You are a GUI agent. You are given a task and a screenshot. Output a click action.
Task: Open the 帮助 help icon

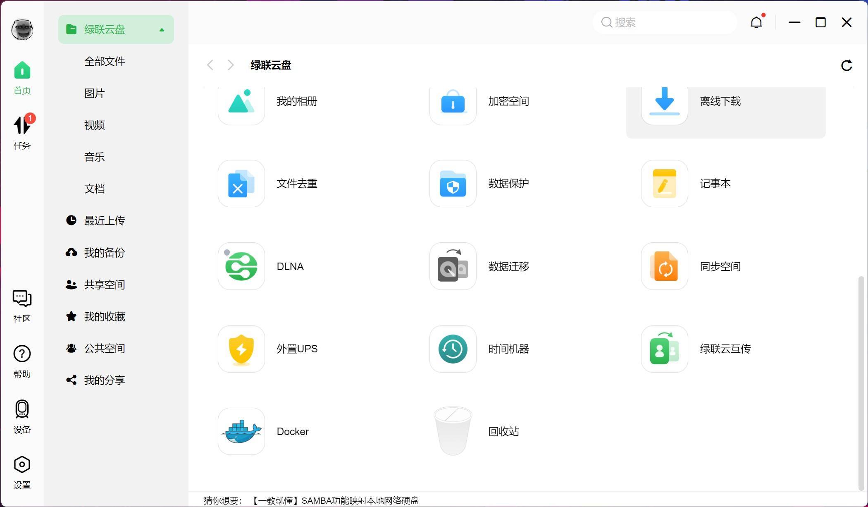[x=22, y=361]
